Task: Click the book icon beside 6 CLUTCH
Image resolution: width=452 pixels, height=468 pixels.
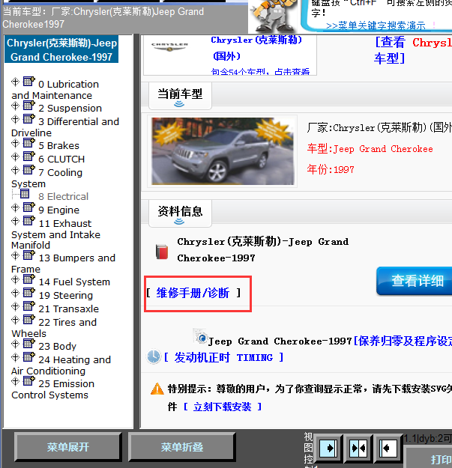Action: click(x=29, y=156)
